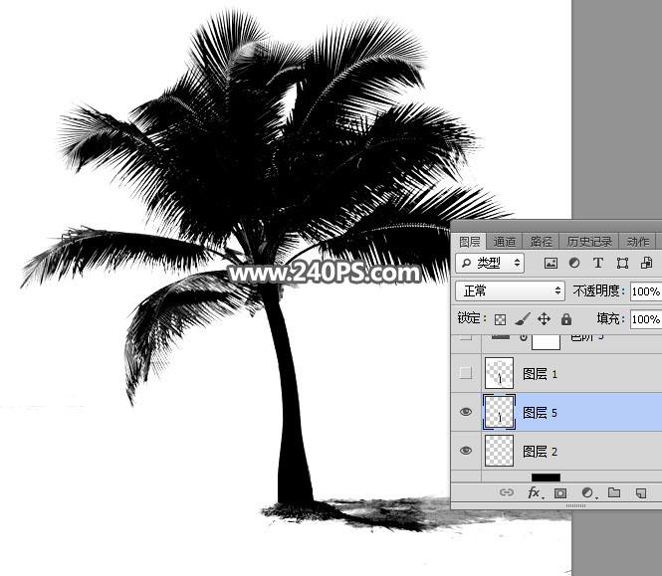This screenshot has width=662, height=576.
Task: Open the 类型 filter dropdown
Action: [x=490, y=264]
